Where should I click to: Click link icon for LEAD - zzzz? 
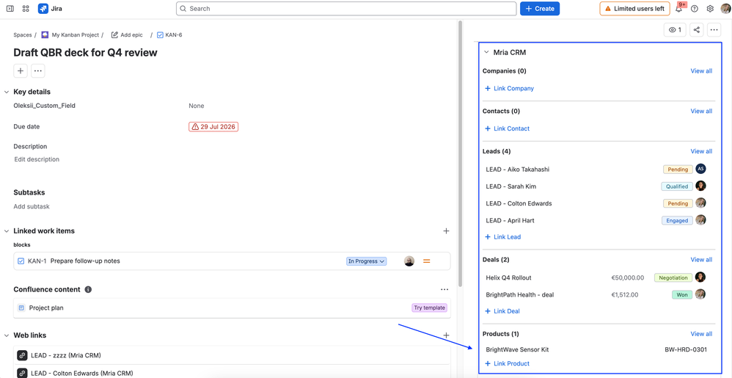point(23,355)
